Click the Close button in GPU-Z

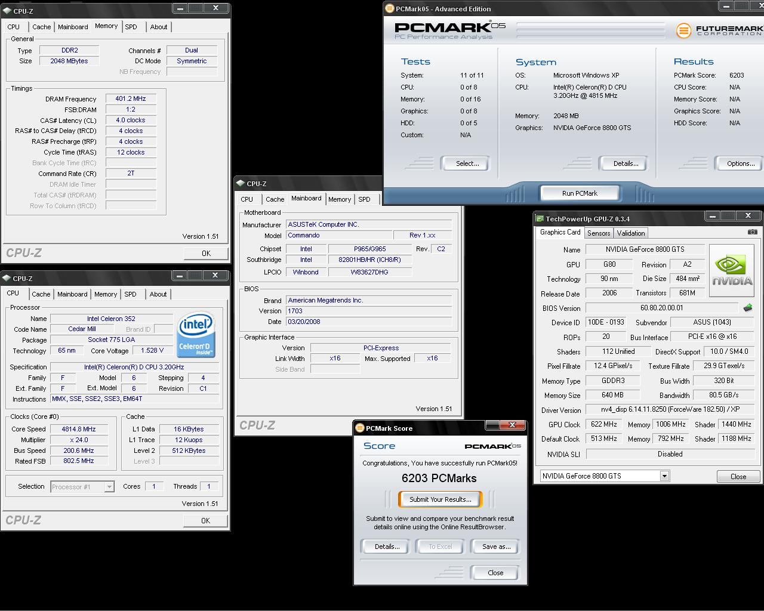(x=738, y=476)
